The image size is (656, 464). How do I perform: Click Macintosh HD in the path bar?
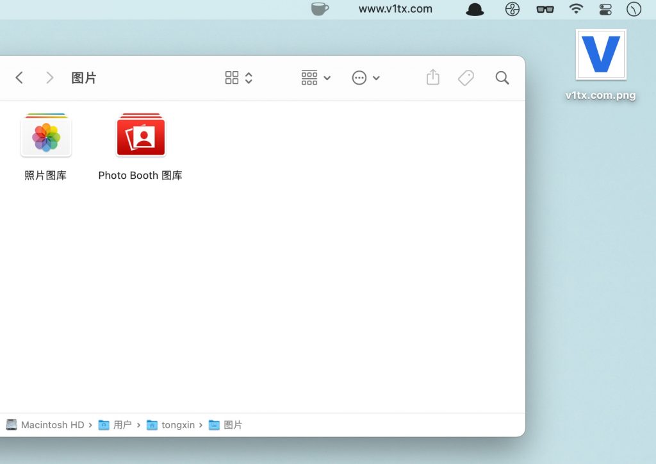tap(45, 425)
